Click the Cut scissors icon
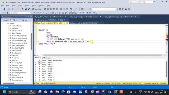Viewport: 169px width, 95px height. [61, 9]
